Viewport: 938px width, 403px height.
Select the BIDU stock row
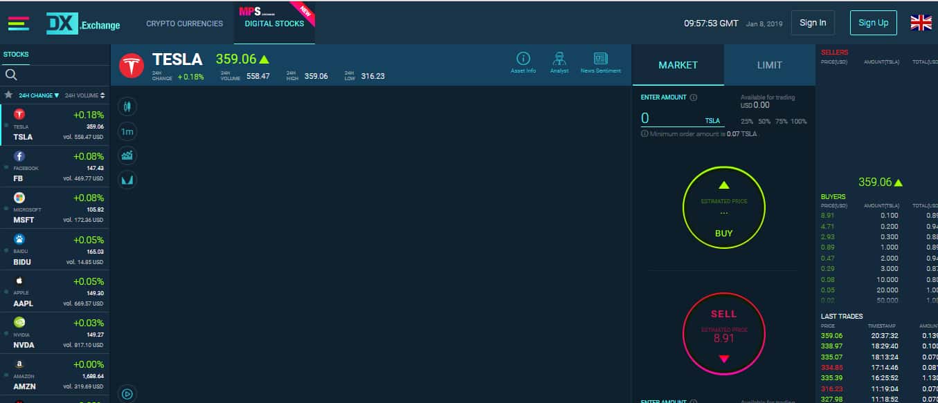coord(55,250)
